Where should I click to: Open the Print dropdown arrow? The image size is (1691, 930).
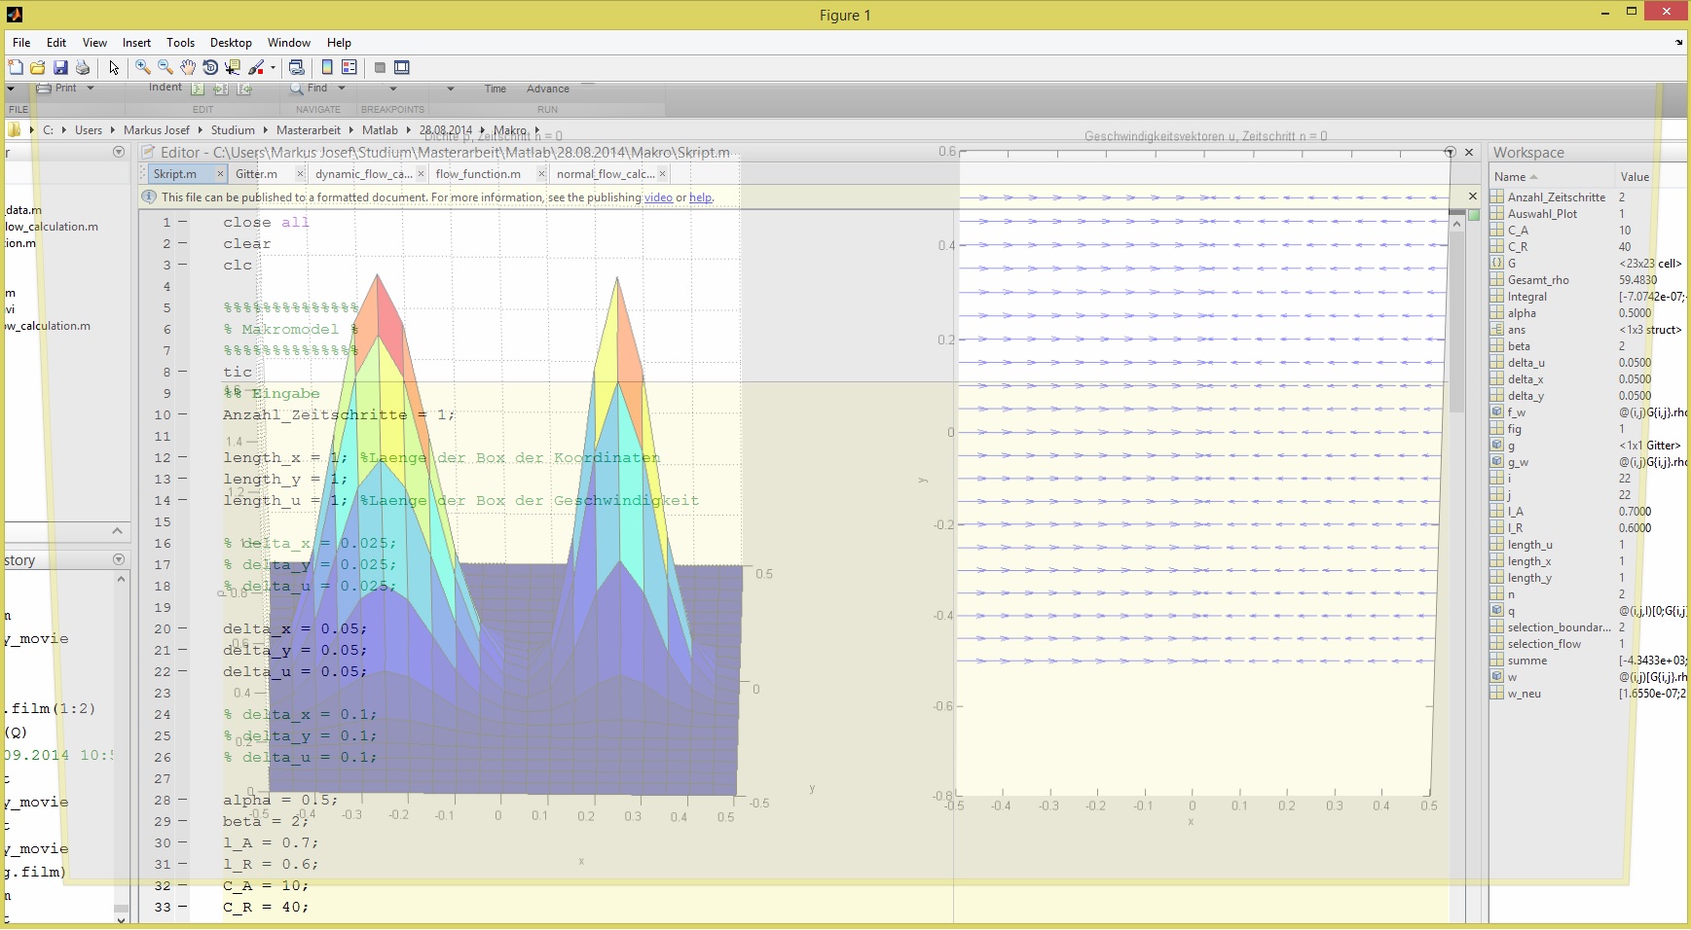[x=91, y=89]
